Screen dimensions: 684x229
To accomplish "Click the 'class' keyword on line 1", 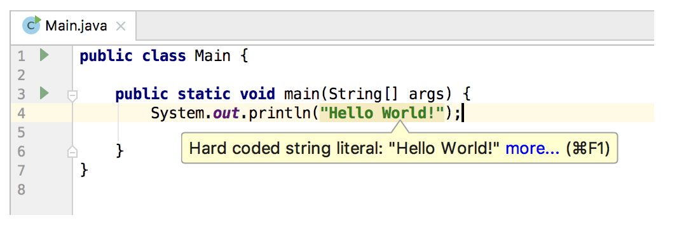I will [x=164, y=56].
